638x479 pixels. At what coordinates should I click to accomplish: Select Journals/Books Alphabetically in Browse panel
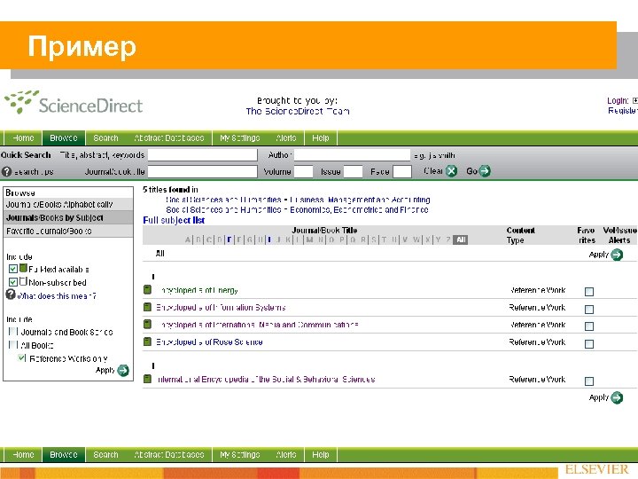[68, 205]
